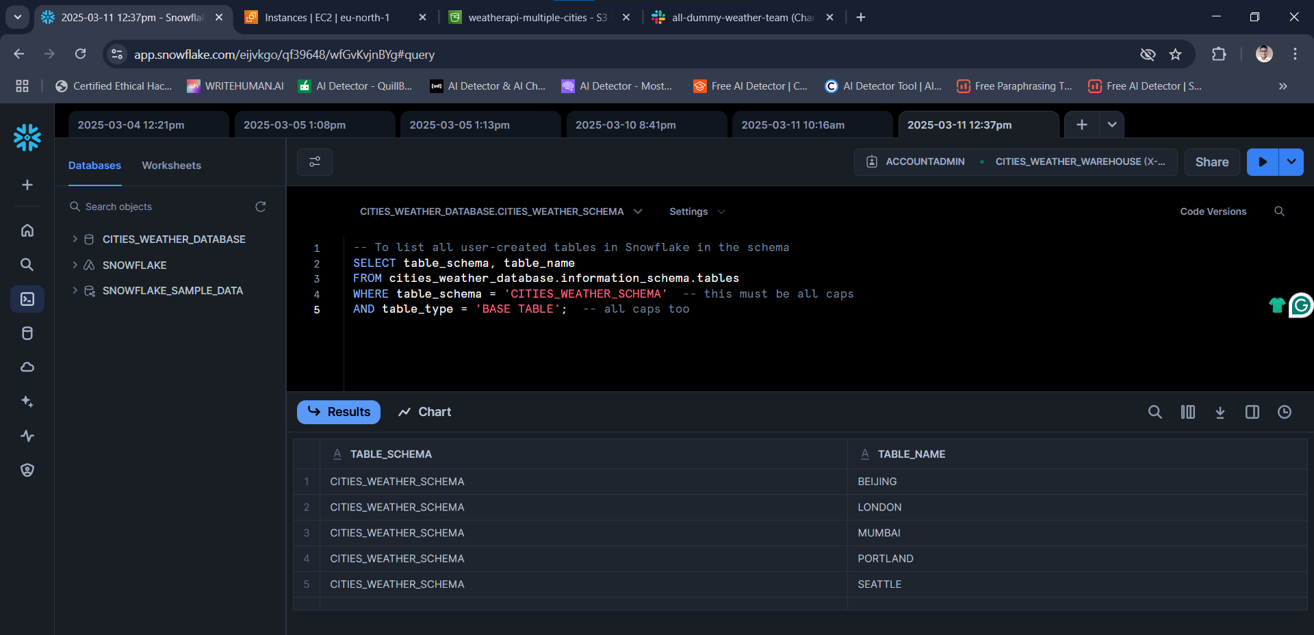1314x635 pixels.
Task: Open the AI & ML sparkle icon
Action: [x=27, y=402]
